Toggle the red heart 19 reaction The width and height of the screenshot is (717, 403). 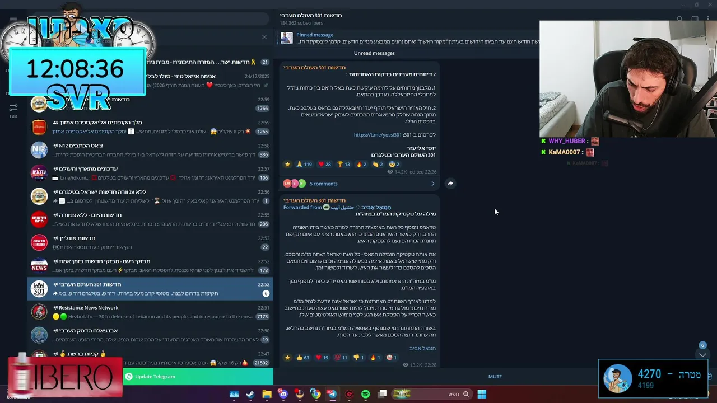(322, 357)
